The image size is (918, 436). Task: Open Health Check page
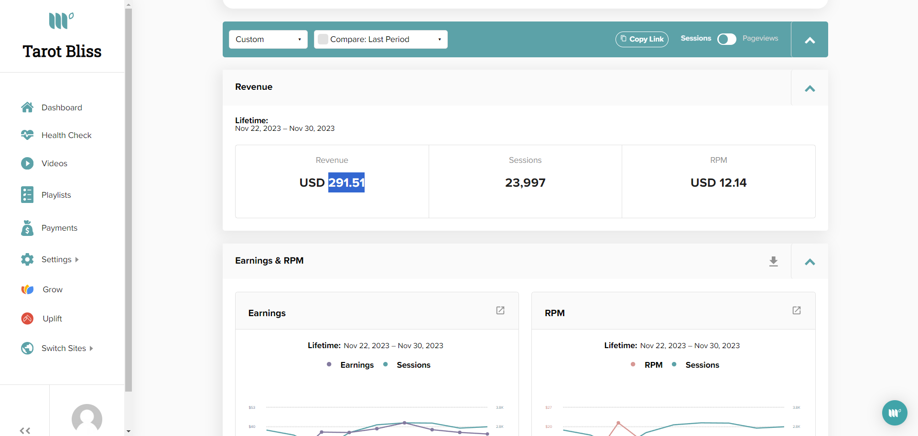[66, 135]
